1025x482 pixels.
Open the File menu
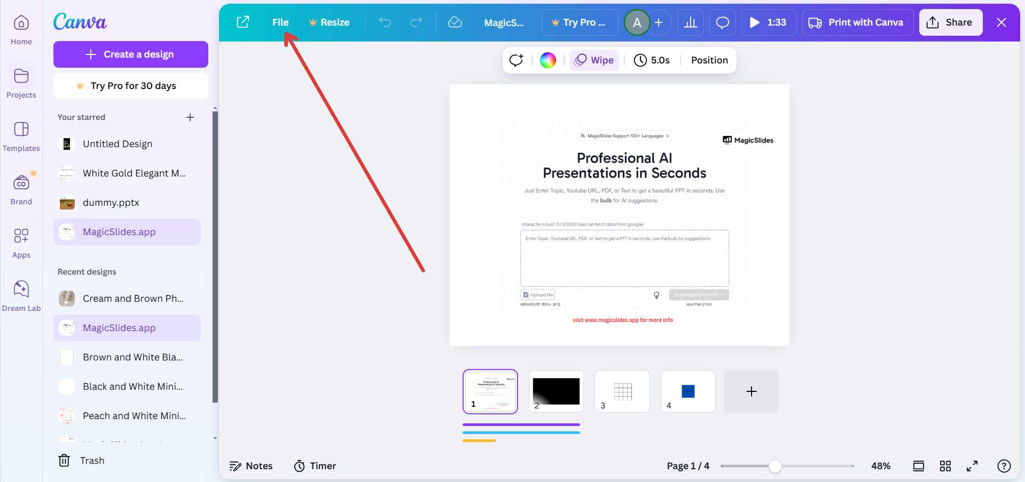[x=280, y=22]
